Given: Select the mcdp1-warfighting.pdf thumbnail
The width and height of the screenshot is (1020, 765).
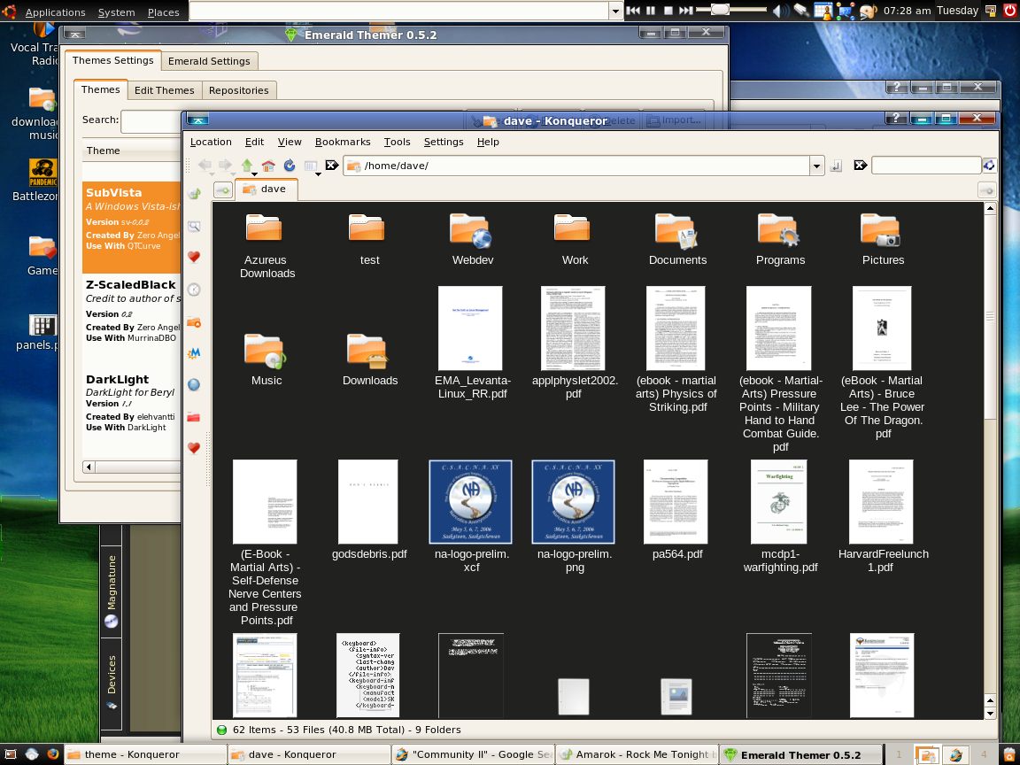Looking at the screenshot, I should [779, 501].
